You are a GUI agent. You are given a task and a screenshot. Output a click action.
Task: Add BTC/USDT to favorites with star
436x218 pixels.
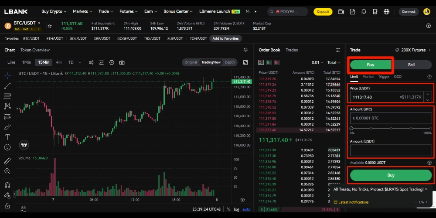(x=50, y=26)
